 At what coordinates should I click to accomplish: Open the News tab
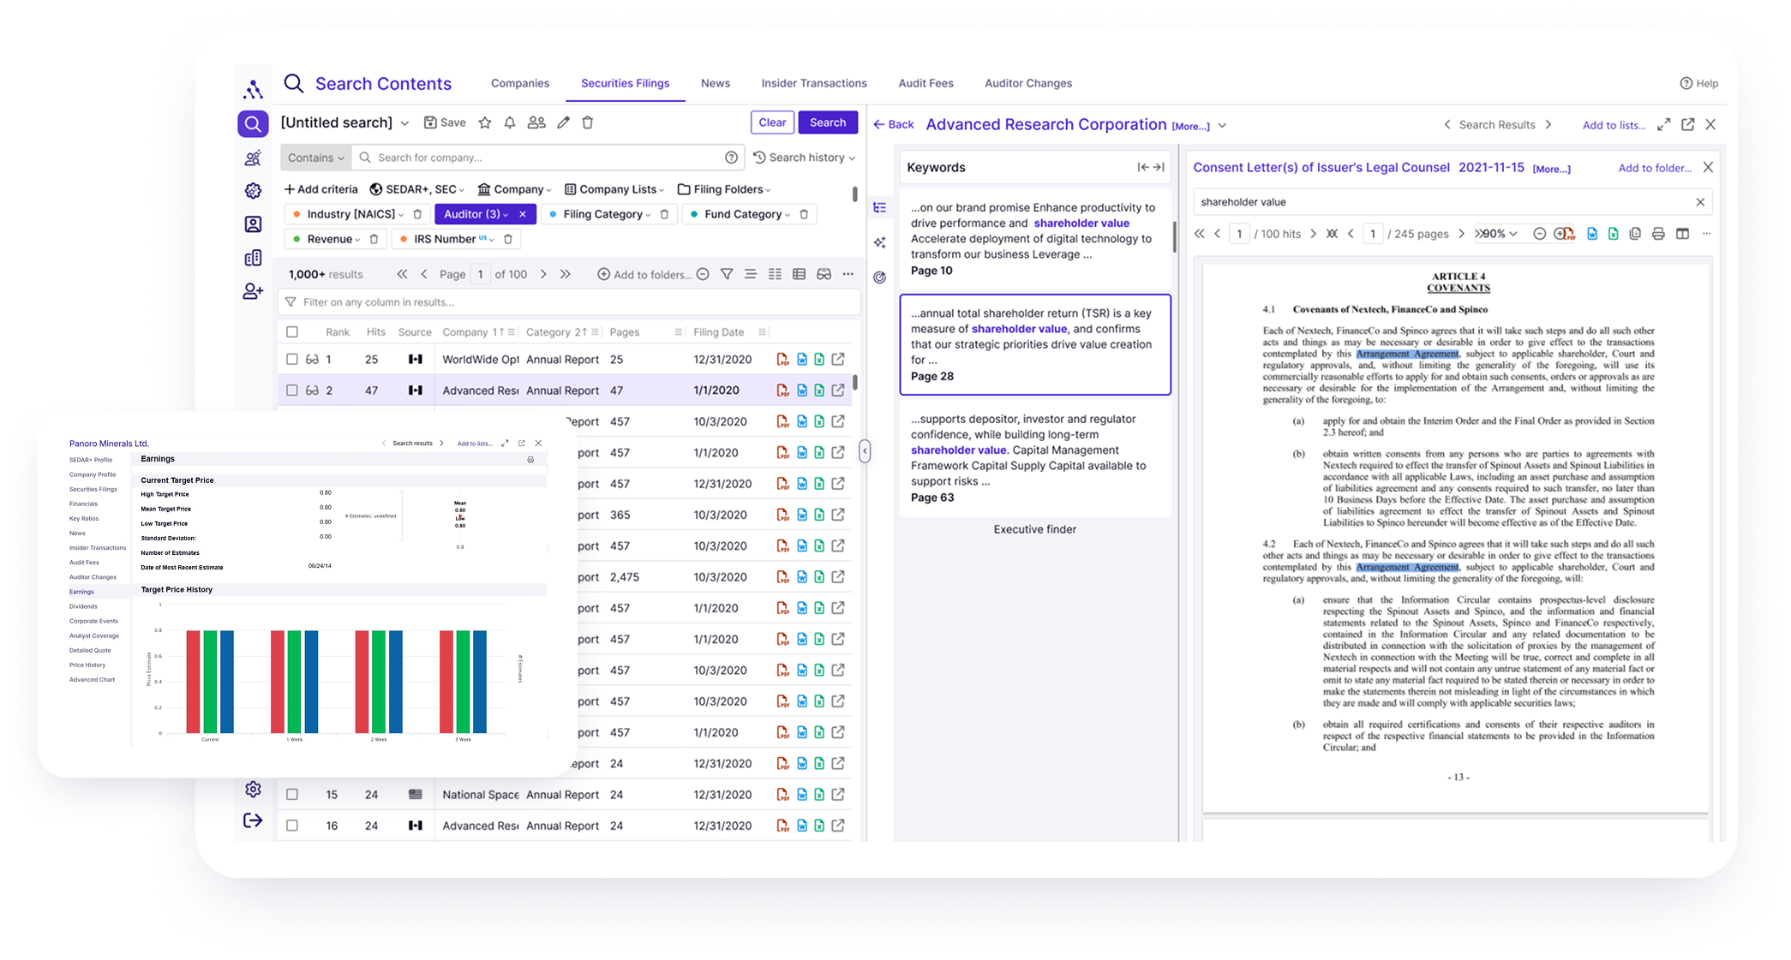[716, 83]
